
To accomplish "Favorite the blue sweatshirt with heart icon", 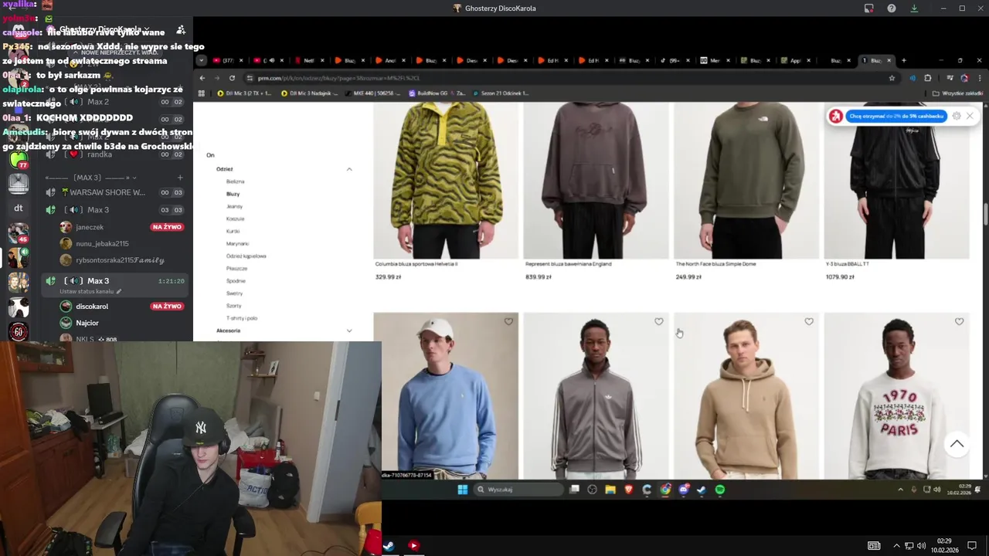I will pos(508,322).
